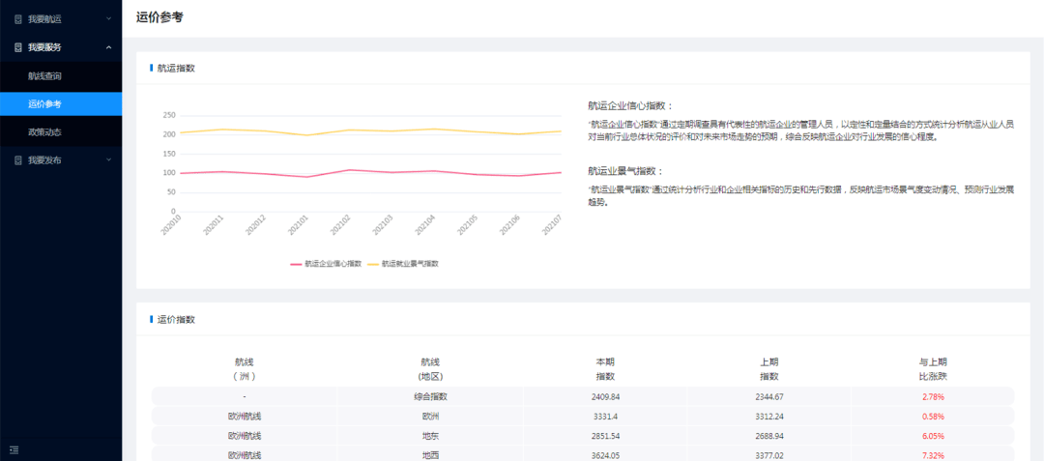Screen dimensions: 1044x461
Task: Click the 2851.54 value cell
Action: [x=605, y=437]
